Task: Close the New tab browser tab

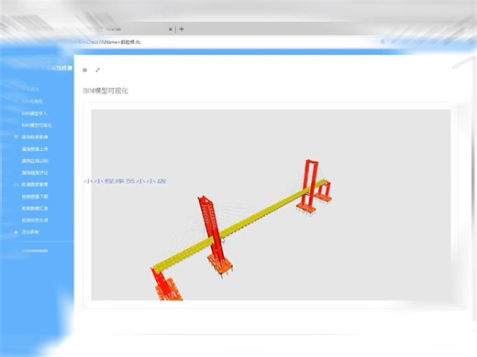Action: click(171, 29)
